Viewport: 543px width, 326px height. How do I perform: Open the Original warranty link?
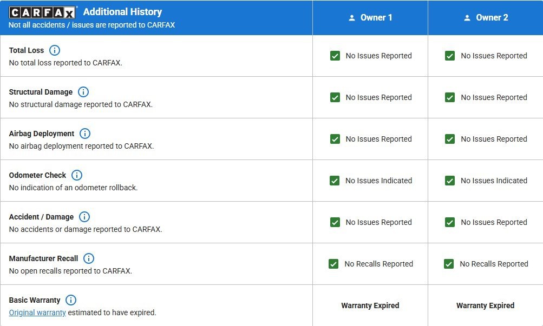[37, 312]
